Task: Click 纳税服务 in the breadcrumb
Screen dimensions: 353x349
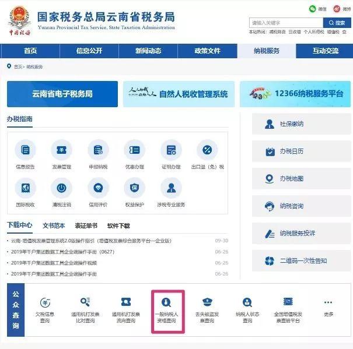Action: 34,67
